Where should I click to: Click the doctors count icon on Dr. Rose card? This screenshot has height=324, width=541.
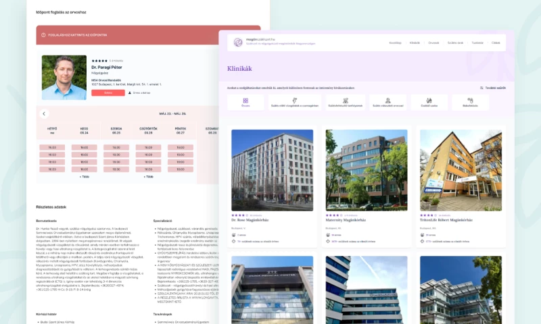pyautogui.click(x=233, y=235)
